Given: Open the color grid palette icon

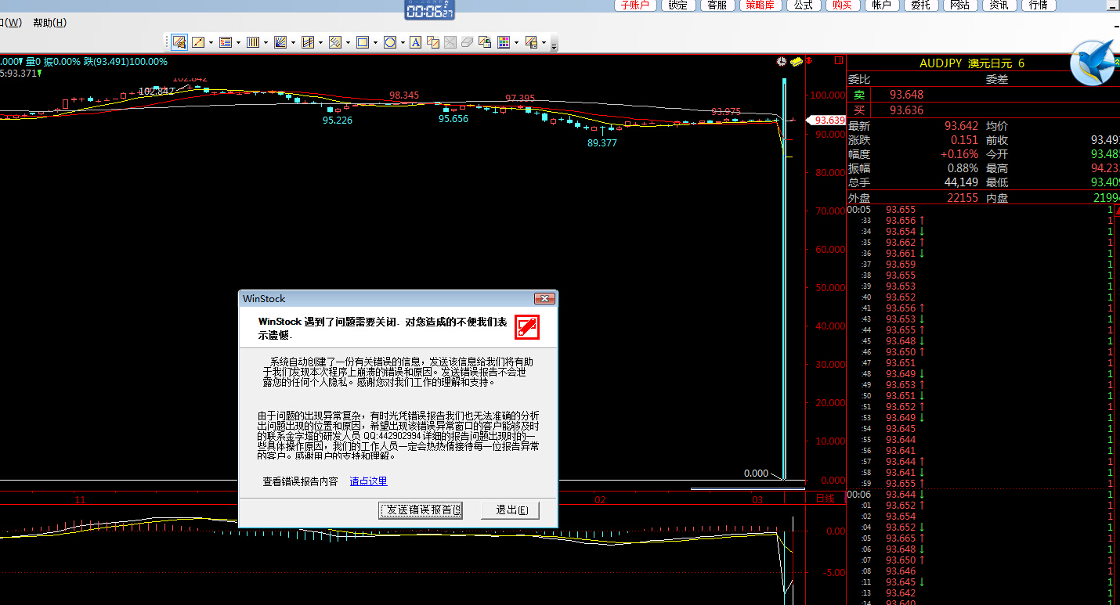Looking at the screenshot, I should point(504,42).
